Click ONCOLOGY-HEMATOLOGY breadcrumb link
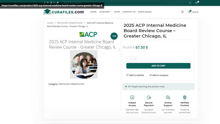220x124 pixels. (70, 23)
